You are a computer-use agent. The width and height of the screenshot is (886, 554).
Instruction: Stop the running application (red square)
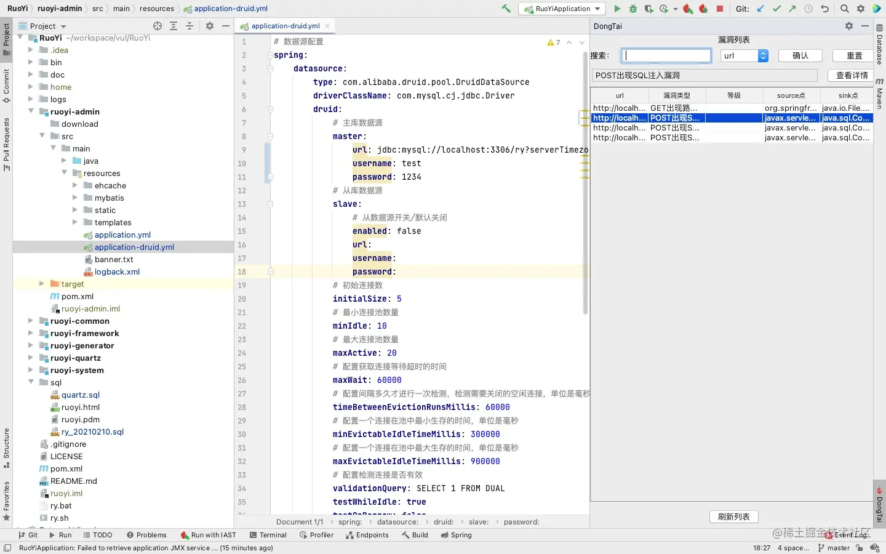click(x=720, y=9)
